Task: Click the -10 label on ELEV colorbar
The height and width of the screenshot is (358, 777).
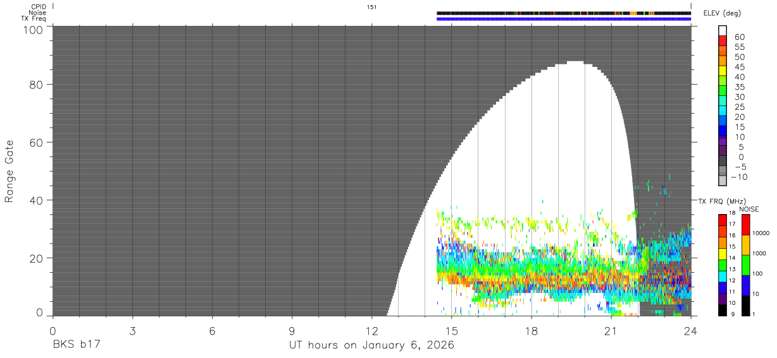Action: pyautogui.click(x=741, y=177)
